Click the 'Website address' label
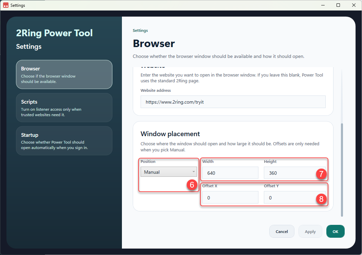This screenshot has width=362, height=255. click(x=156, y=90)
